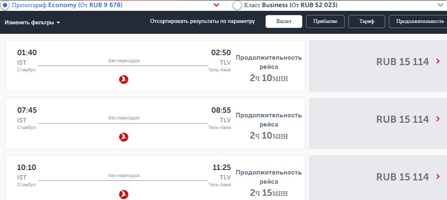Open red arrow for 01:40 flight price
This screenshot has height=200, width=447.
point(438,61)
